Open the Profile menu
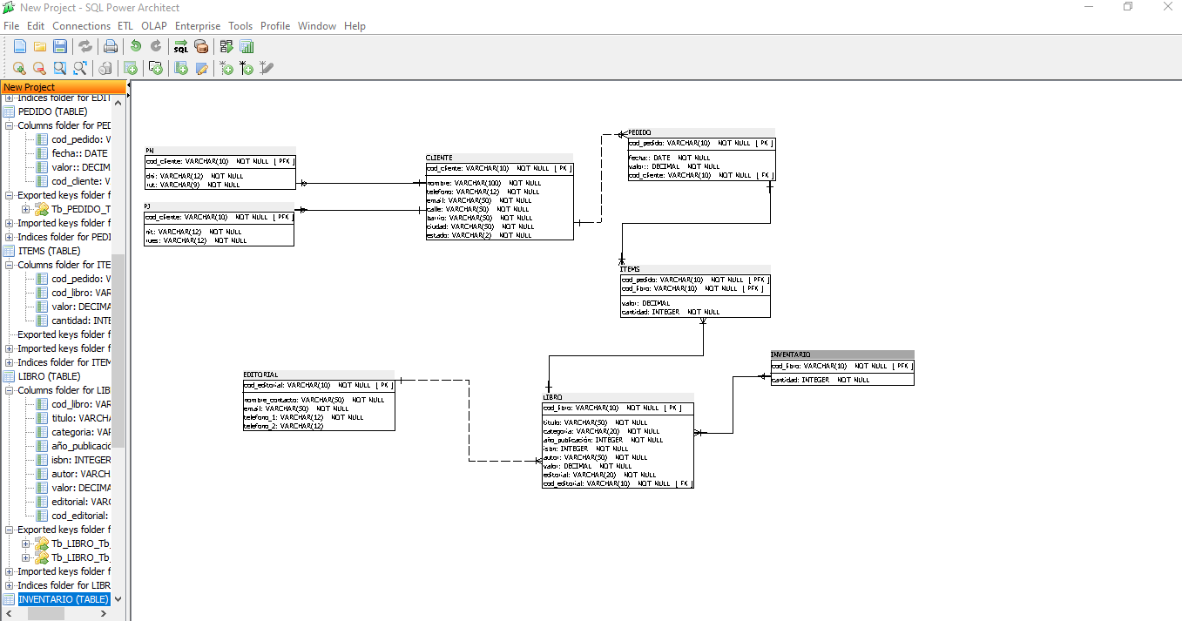The image size is (1182, 621). [275, 26]
